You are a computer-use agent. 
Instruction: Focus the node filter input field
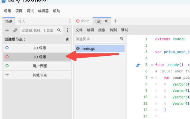pyautogui.click(x=41, y=30)
